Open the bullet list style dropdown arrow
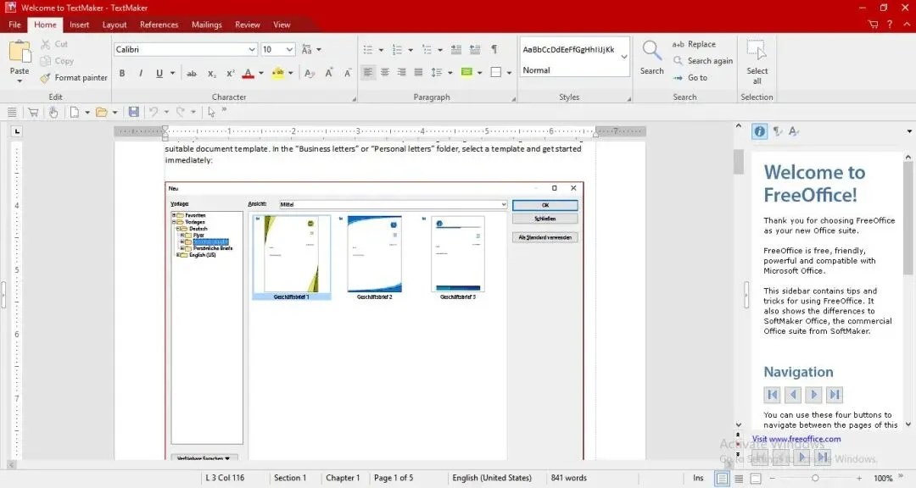Image resolution: width=916 pixels, height=488 pixels. click(x=381, y=50)
